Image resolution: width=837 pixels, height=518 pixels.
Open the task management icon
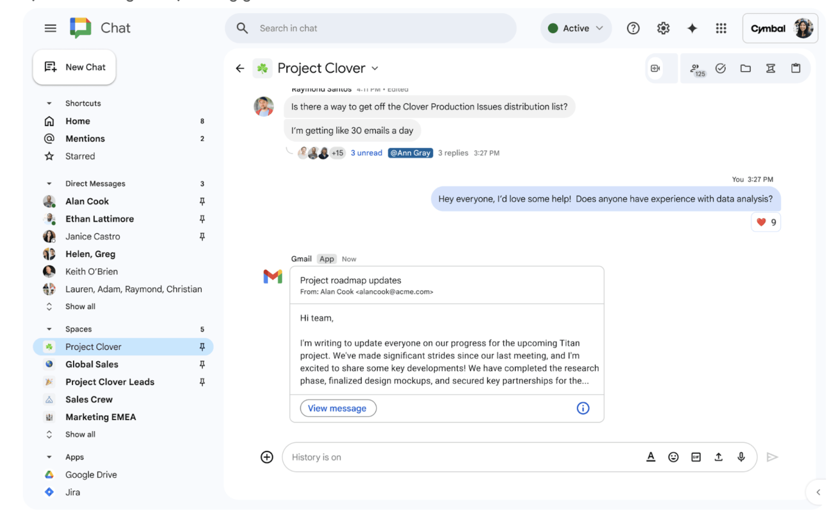(x=722, y=68)
